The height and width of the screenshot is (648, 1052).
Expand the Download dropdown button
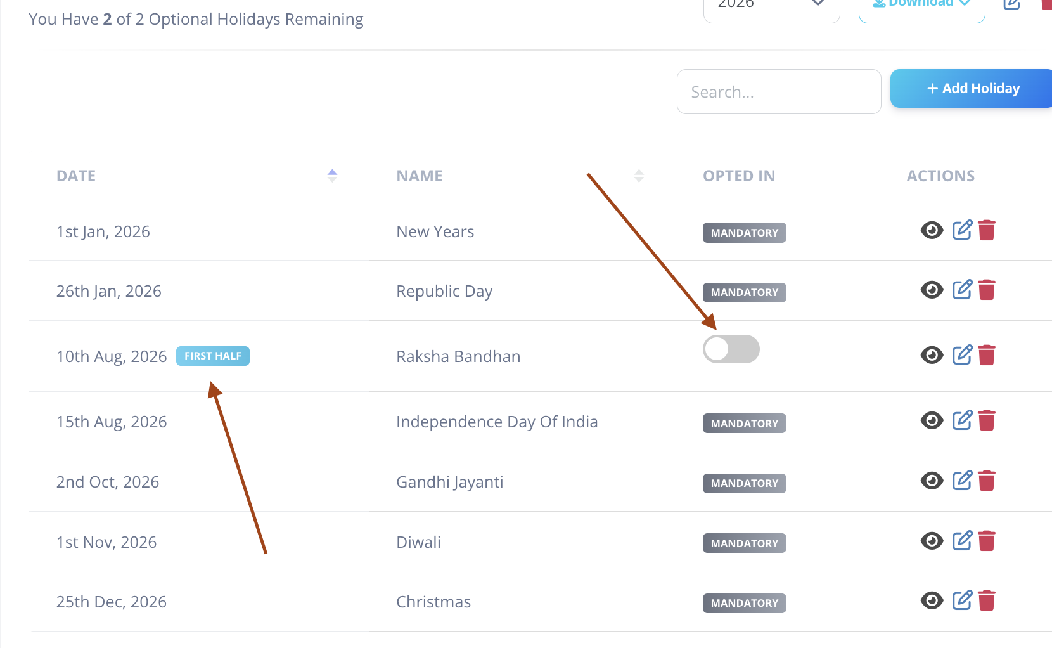pyautogui.click(x=921, y=8)
